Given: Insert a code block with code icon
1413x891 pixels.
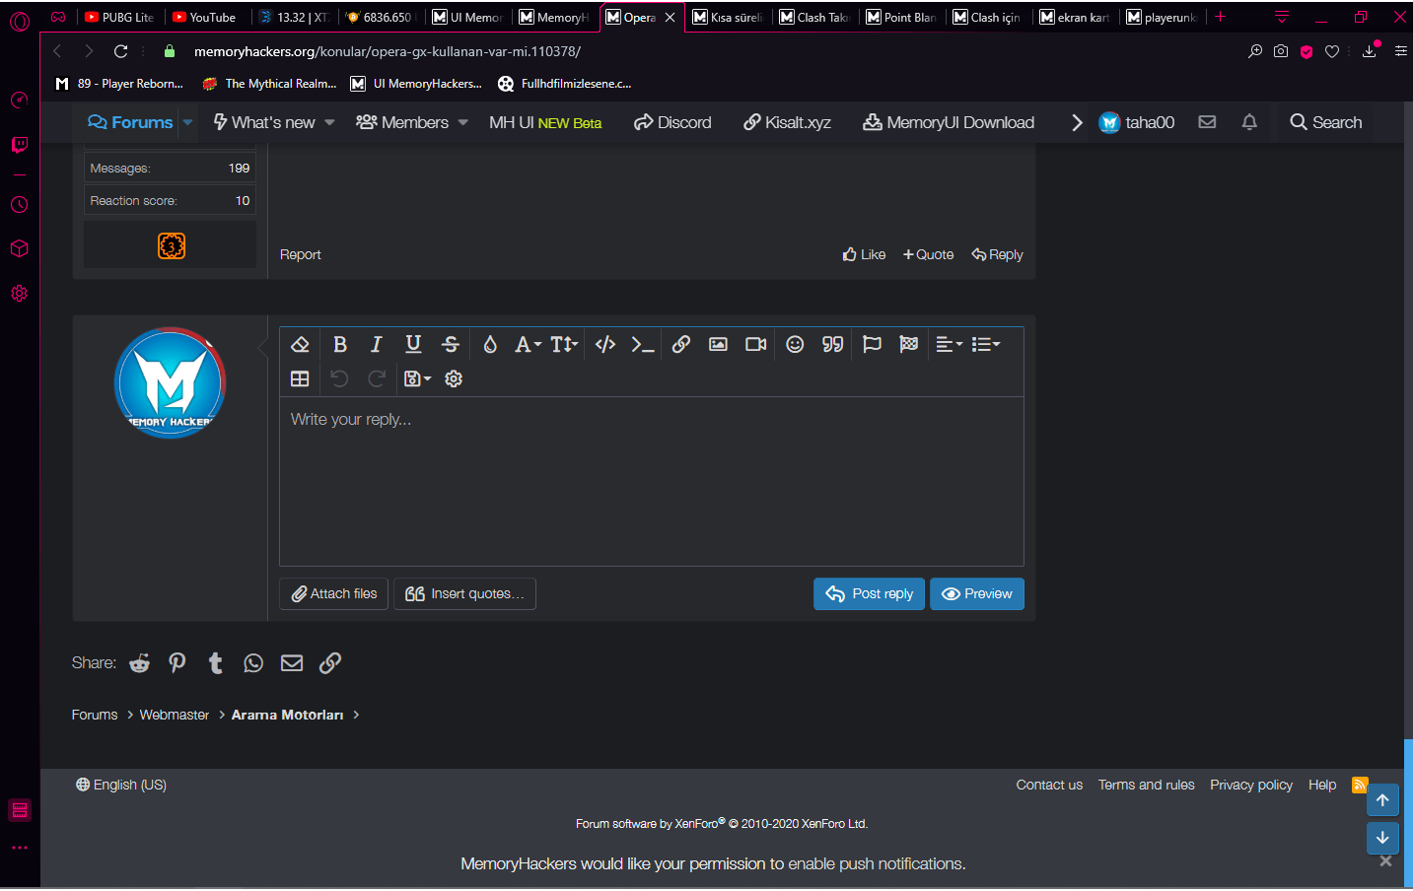Looking at the screenshot, I should [x=605, y=345].
